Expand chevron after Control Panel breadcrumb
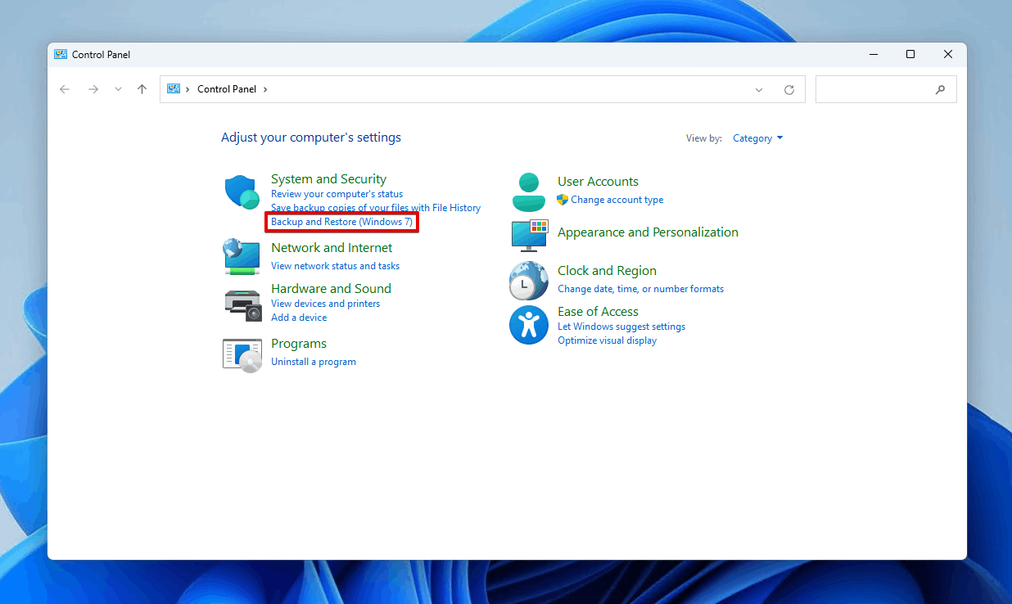 (265, 89)
